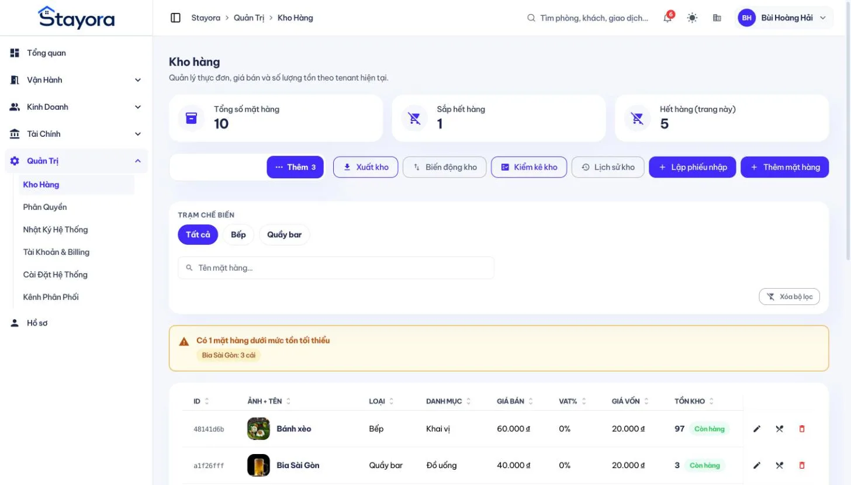This screenshot has width=851, height=485.
Task: Sort the table by the LOẠI column
Action: tap(381, 401)
